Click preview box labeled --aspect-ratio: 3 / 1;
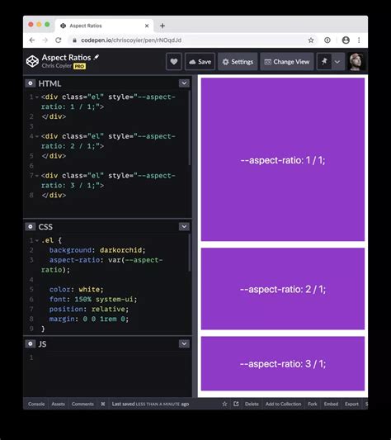This screenshot has width=391, height=440. tap(283, 363)
